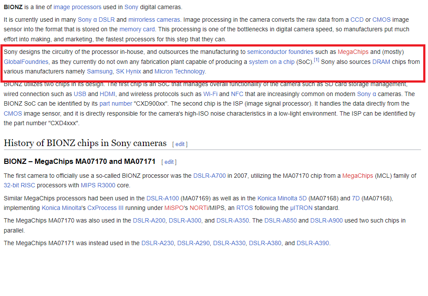Jump to citation reference [1]
Viewport: 428px width, 296px height.
pyautogui.click(x=317, y=60)
